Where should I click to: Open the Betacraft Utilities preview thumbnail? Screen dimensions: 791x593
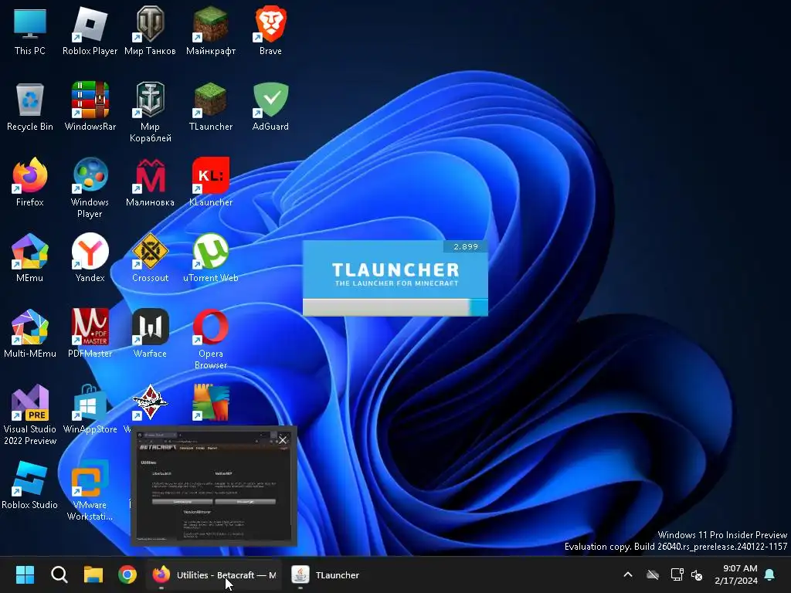point(214,486)
